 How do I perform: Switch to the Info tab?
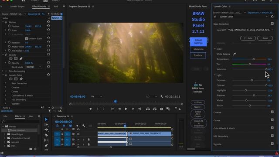click(5, 116)
